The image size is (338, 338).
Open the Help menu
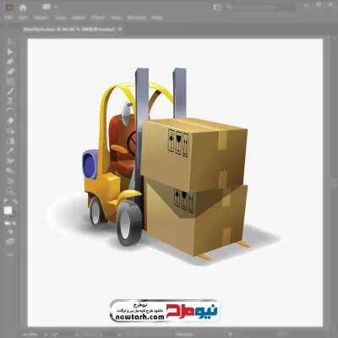point(157,18)
